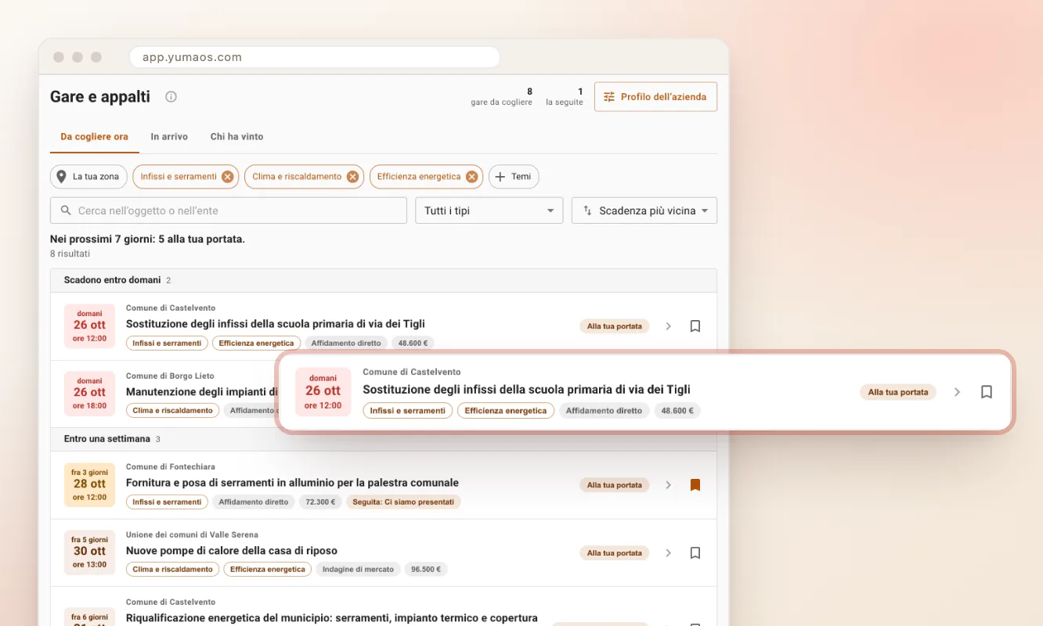The image size is (1043, 626).
Task: Open the Fontechiara tender chevron arrow
Action: tap(668, 485)
